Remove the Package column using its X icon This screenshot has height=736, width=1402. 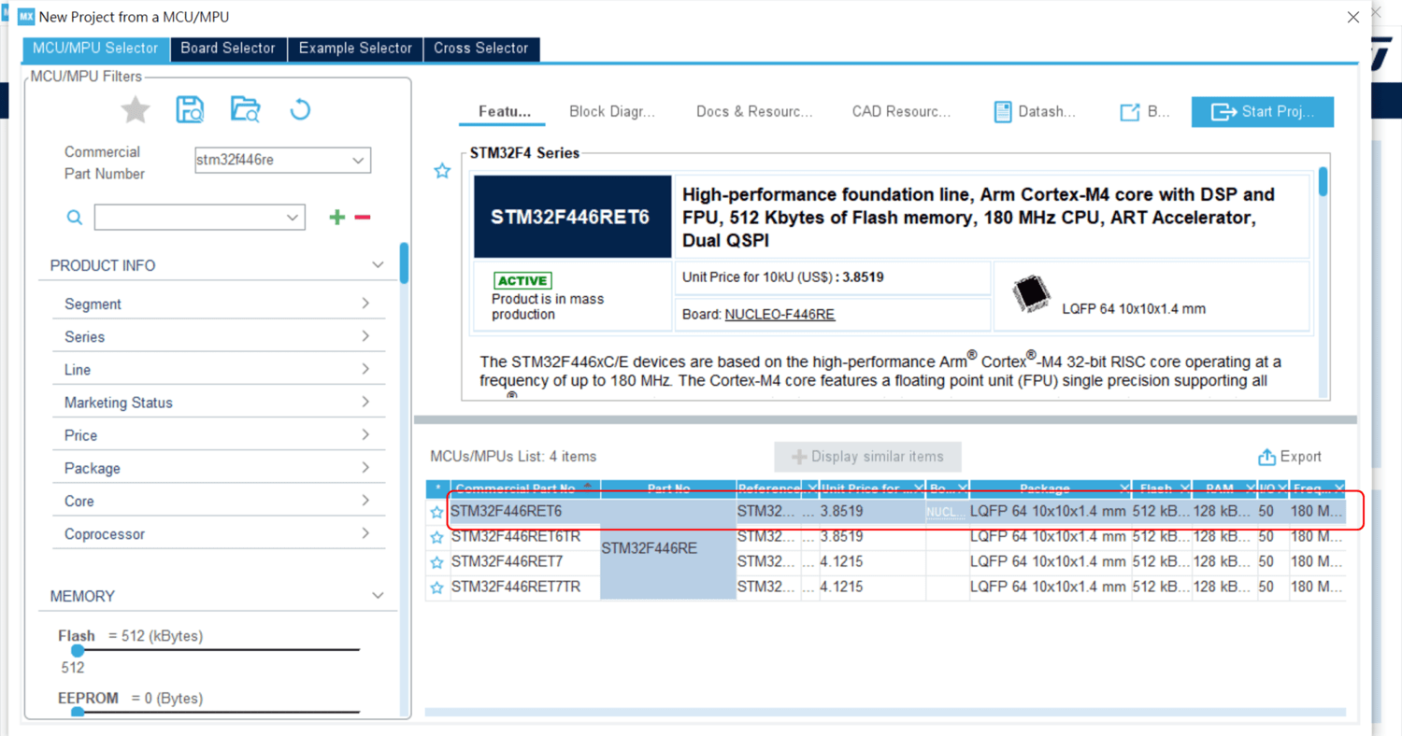pos(1124,488)
